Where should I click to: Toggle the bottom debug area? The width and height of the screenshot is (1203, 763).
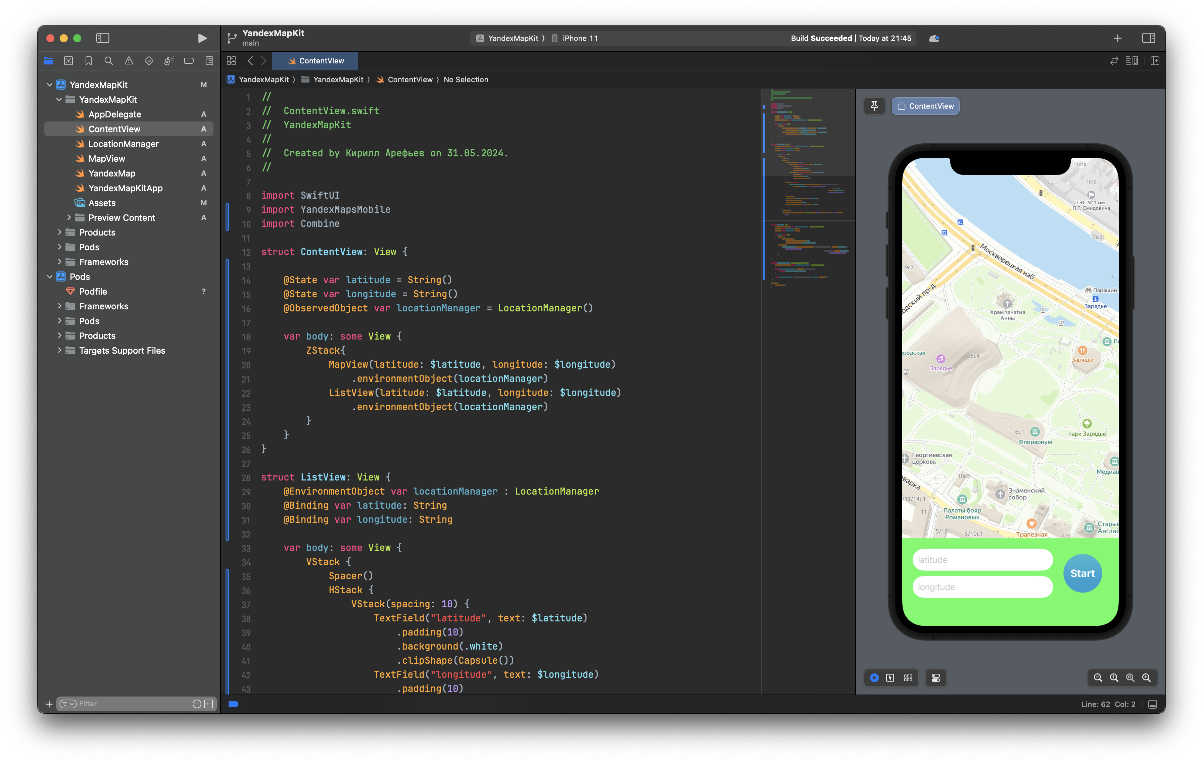(x=1153, y=704)
